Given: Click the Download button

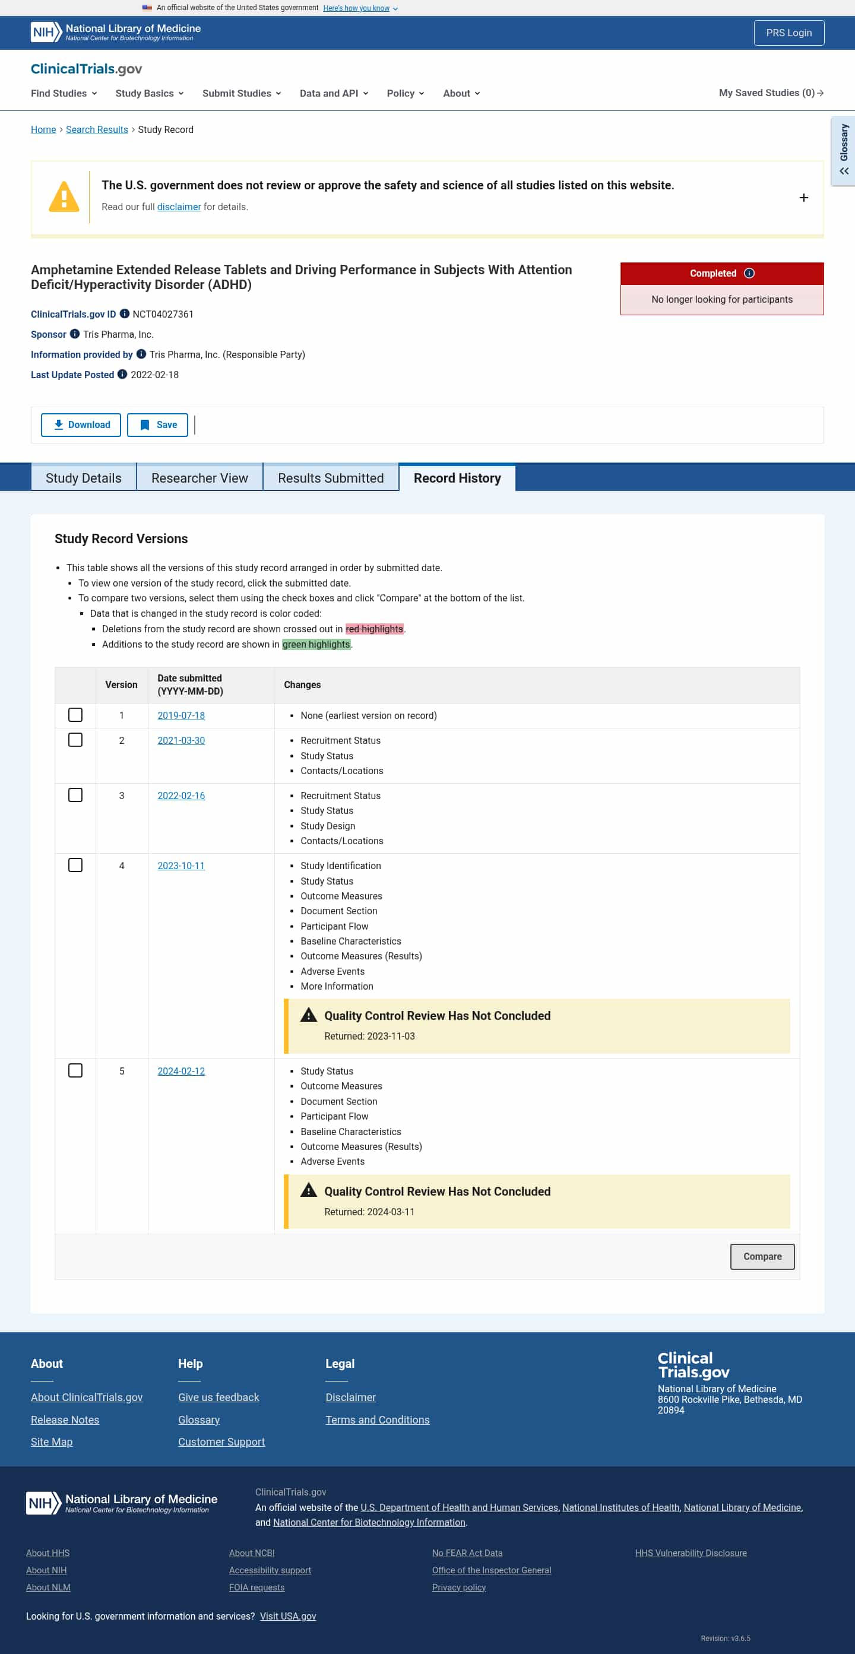Looking at the screenshot, I should pos(81,425).
